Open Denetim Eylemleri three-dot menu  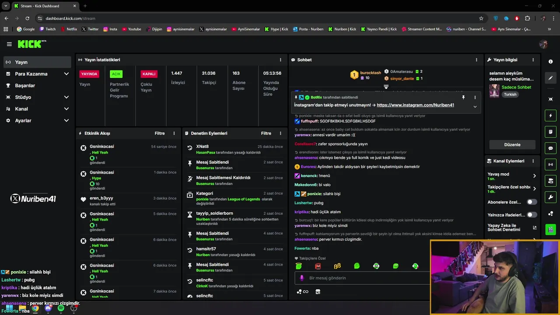[x=280, y=133]
